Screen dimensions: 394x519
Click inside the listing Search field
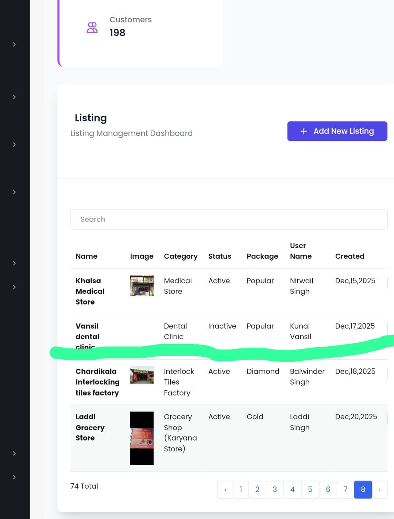229,219
